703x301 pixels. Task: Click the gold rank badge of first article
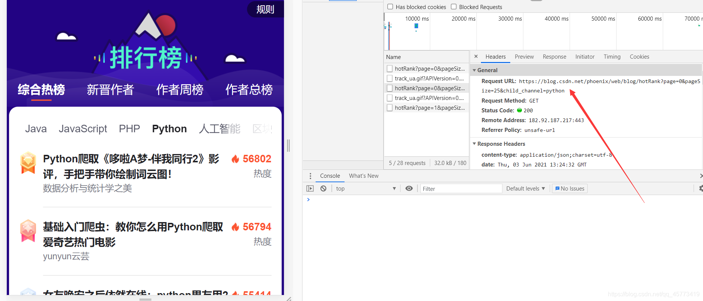click(x=28, y=162)
